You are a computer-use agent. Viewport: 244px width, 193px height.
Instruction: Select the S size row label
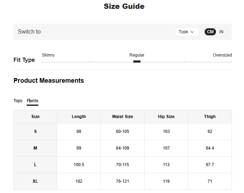coord(35,131)
